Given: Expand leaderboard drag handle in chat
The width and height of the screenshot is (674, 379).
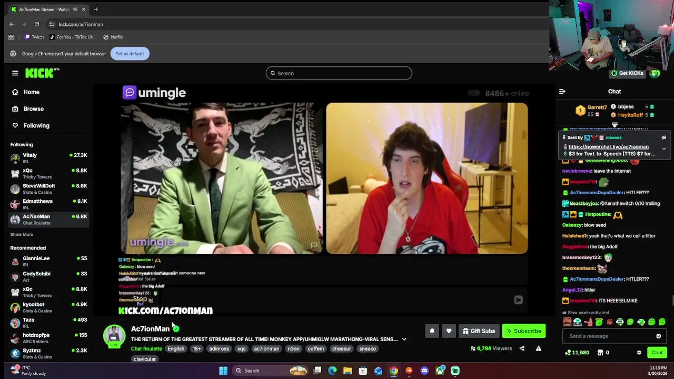Looking at the screenshot, I should [x=614, y=125].
